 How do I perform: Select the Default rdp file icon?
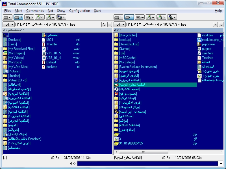click(44, 62)
